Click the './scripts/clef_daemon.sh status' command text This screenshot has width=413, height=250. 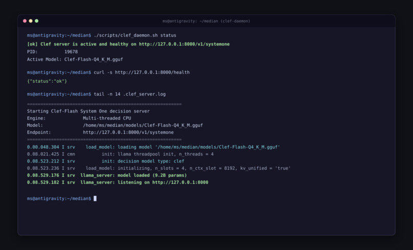(x=135, y=35)
